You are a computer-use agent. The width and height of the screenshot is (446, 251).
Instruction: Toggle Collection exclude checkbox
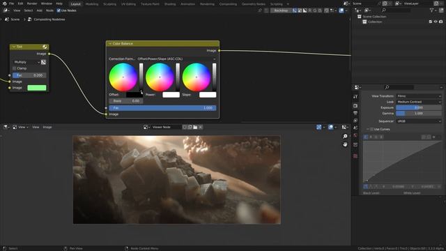coord(430,22)
